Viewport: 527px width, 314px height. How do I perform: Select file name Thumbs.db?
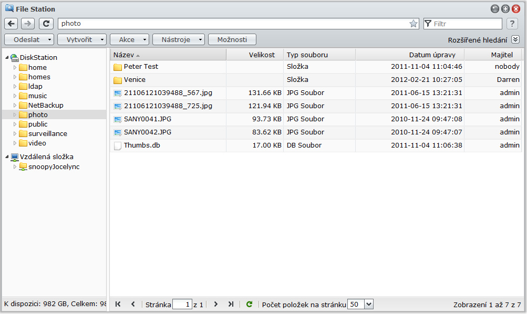click(142, 145)
